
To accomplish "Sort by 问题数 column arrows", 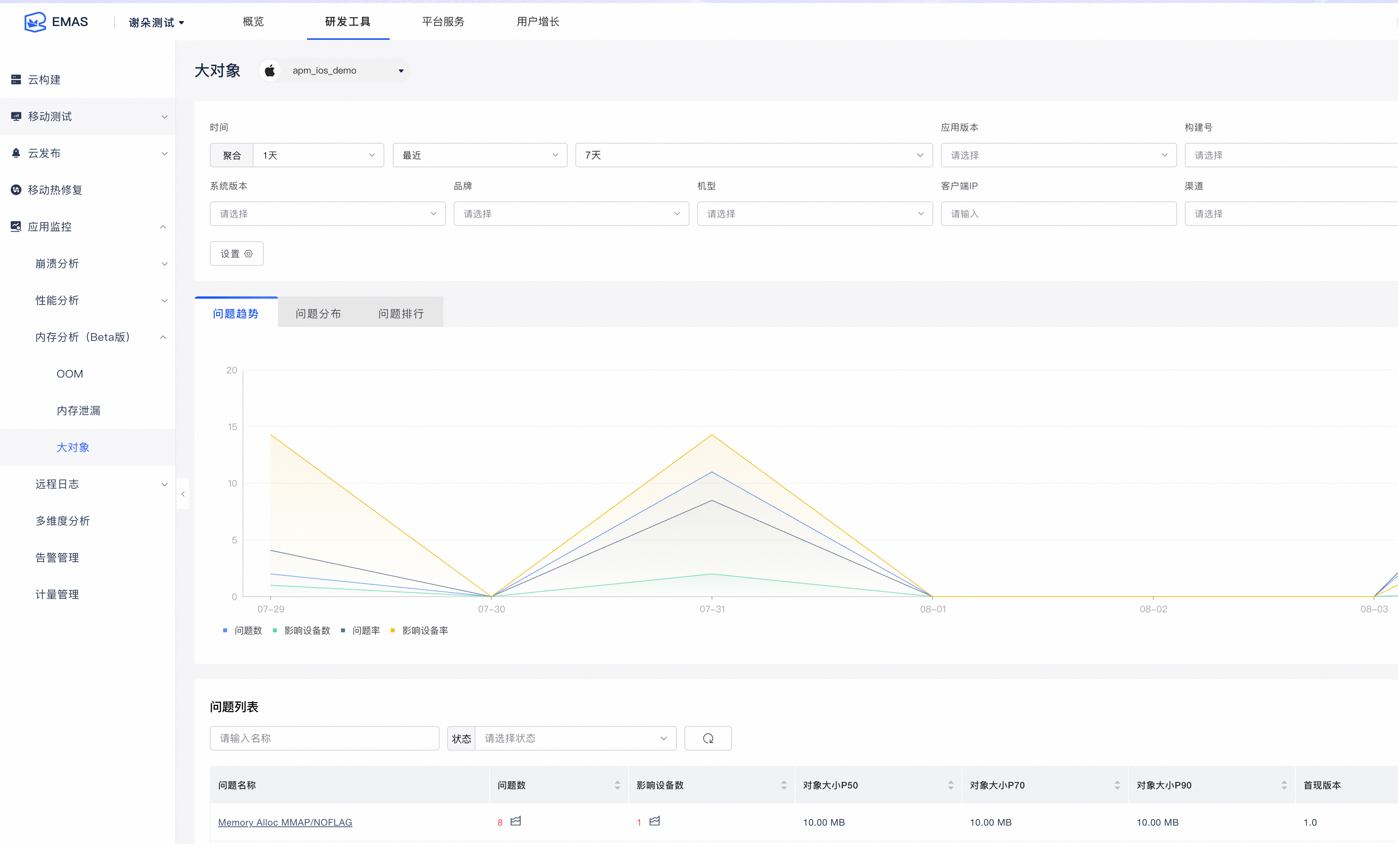I will (x=617, y=785).
